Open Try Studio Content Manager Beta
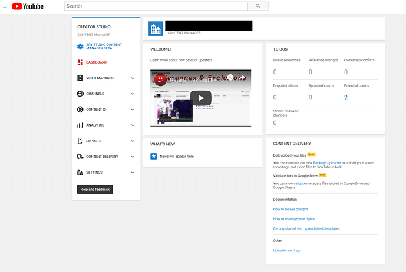Viewport: 406px width, 272px height. 104,47
